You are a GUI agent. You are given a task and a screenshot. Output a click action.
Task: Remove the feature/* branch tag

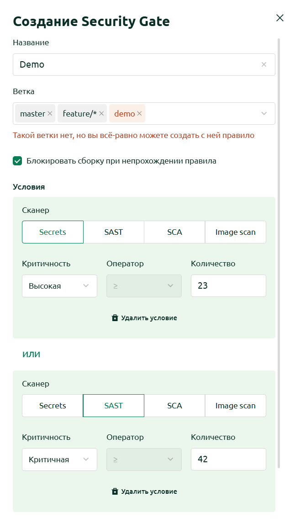coord(101,113)
